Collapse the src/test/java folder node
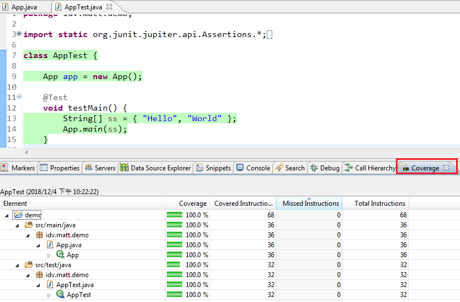 17,265
